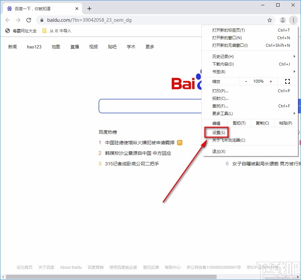The height and width of the screenshot is (280, 301).
Task: Maximize the browser window
Action: coord(278,5)
